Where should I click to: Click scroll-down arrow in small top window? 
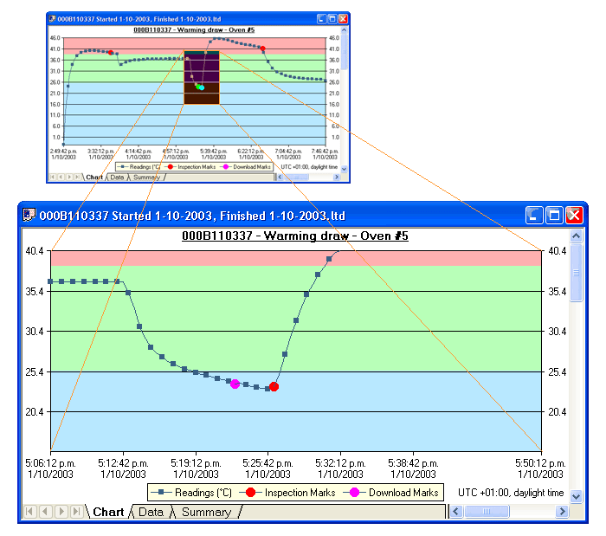344,169
